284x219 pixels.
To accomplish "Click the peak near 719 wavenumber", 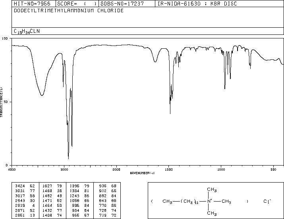I will click(251, 68).
